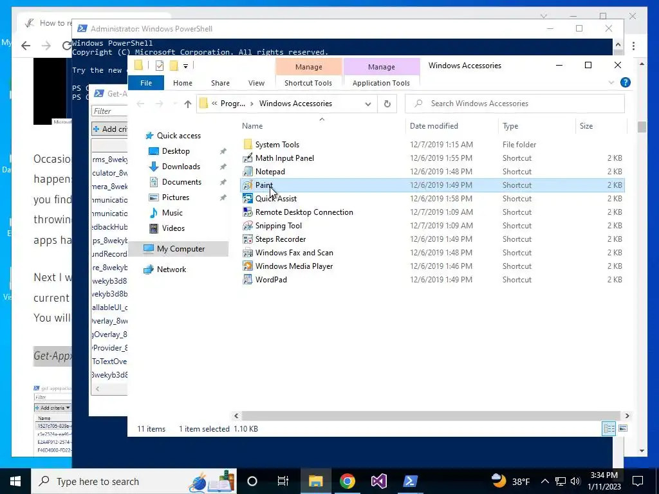The height and width of the screenshot is (494, 659).
Task: Select the Snipping Tool icon
Action: point(248,225)
